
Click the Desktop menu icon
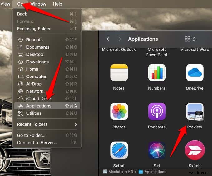point(21,54)
